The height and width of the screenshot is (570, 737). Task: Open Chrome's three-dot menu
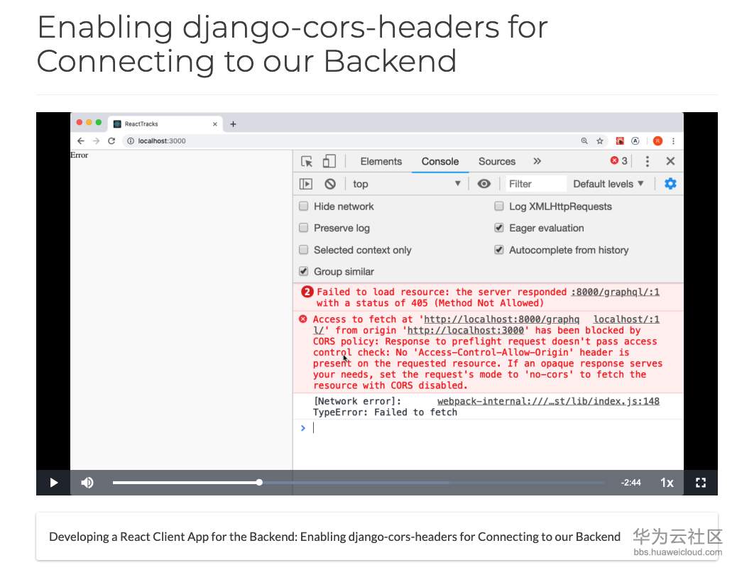(x=673, y=141)
